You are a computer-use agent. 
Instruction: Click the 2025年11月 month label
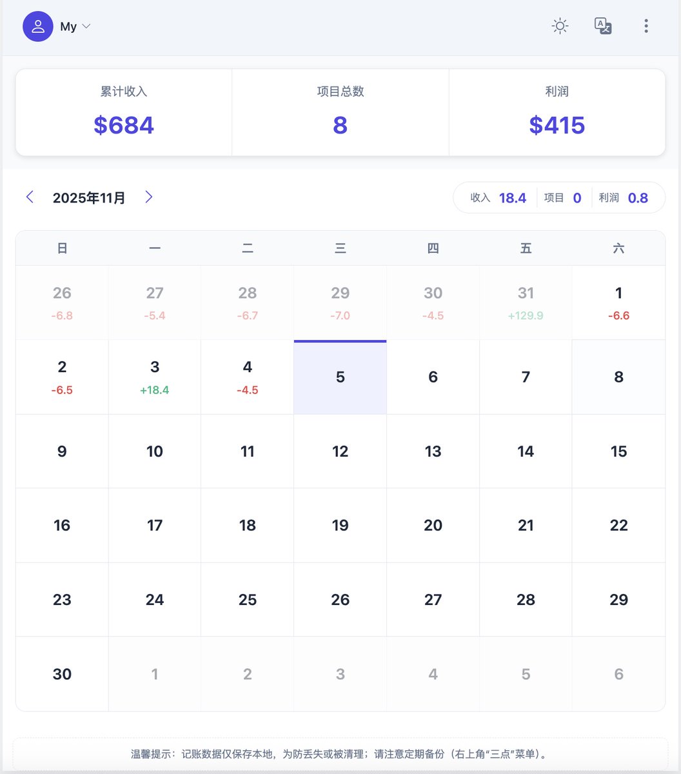[x=89, y=198]
